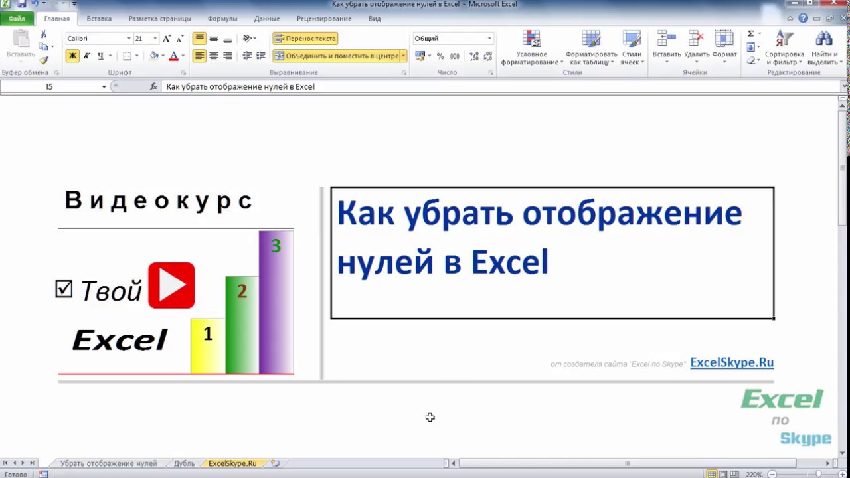
Task: Save workbook via quick access floppy icon
Action: [x=21, y=4]
